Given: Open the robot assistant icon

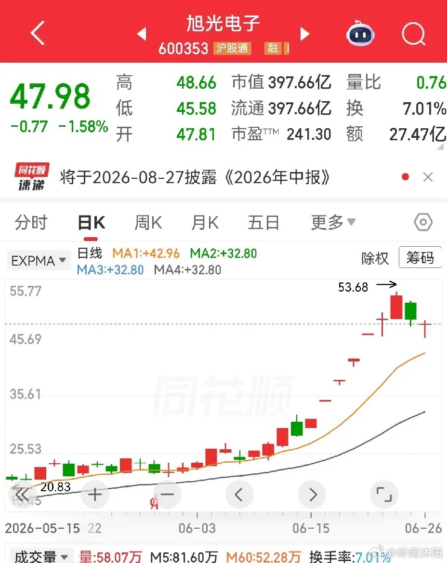Looking at the screenshot, I should (x=360, y=33).
